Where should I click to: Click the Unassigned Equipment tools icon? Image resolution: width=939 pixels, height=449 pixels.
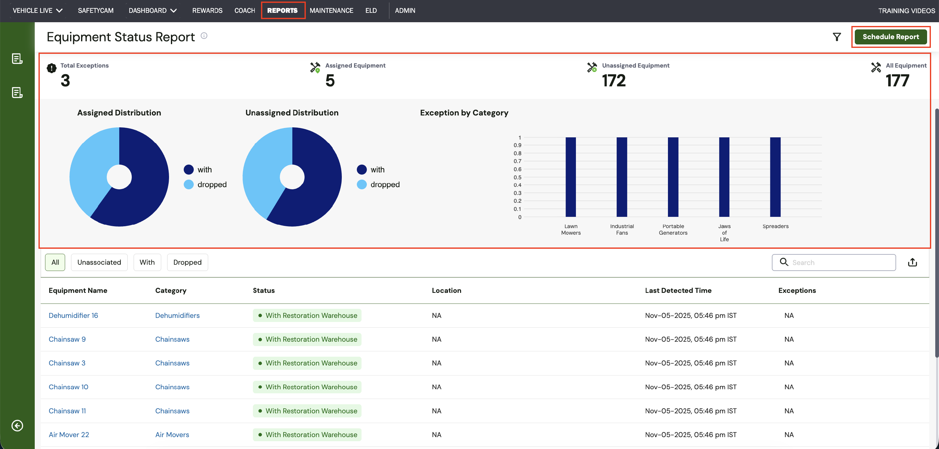point(592,67)
